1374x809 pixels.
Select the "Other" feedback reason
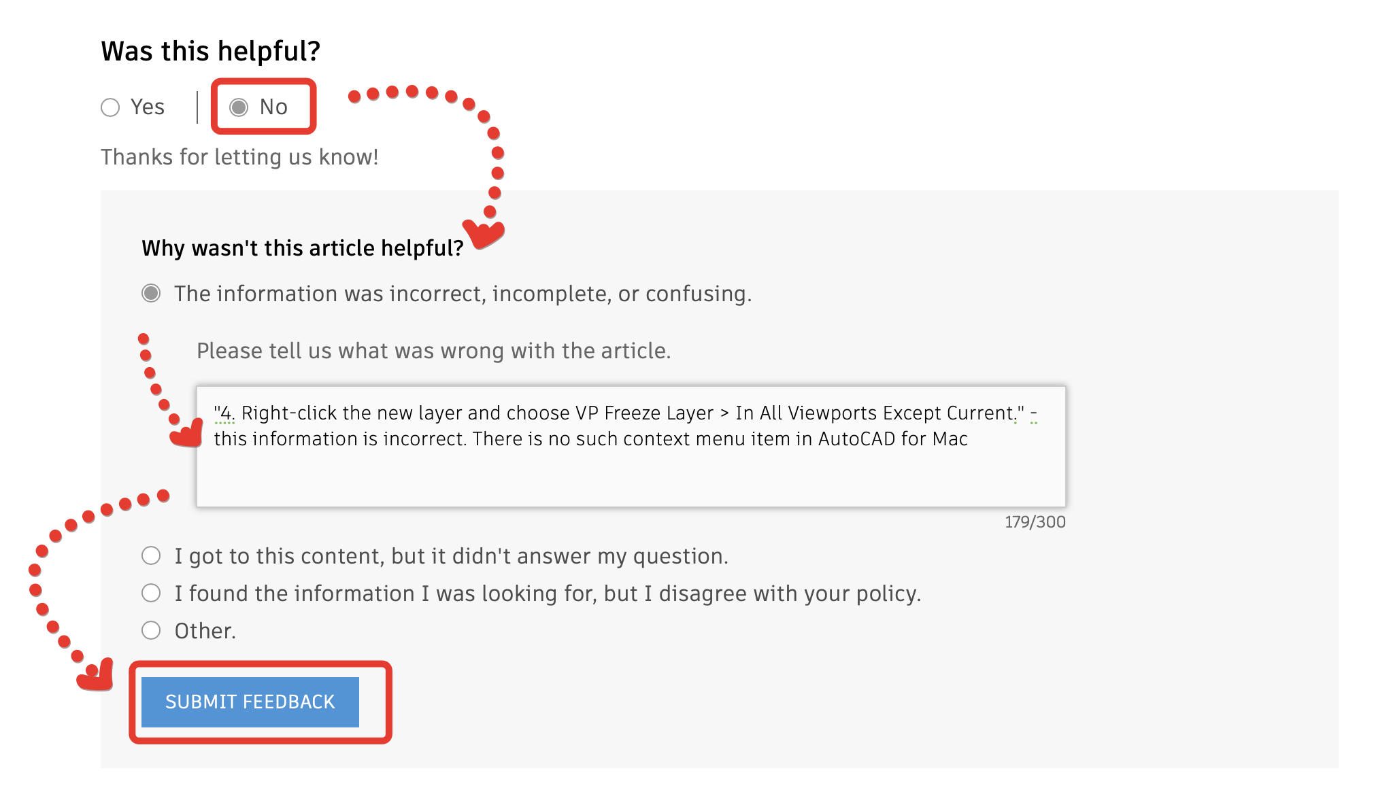tap(150, 631)
